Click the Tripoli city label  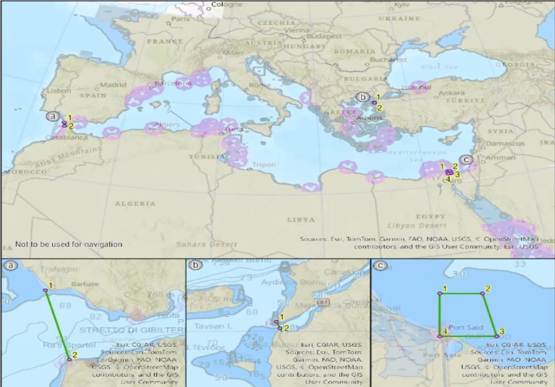pyautogui.click(x=264, y=165)
